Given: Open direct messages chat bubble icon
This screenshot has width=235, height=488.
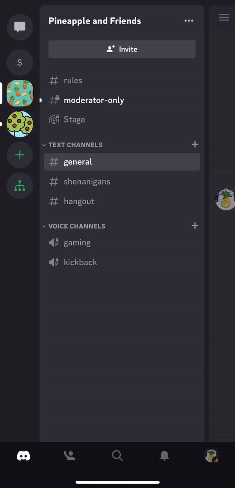Looking at the screenshot, I should [20, 27].
